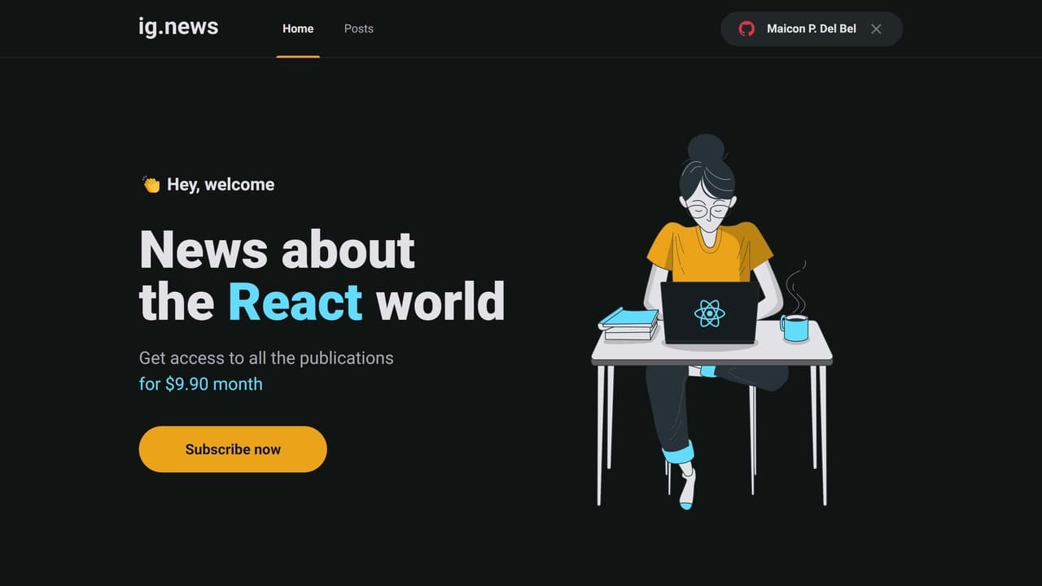Screen dimensions: 1042x586
Task: Click the "Hey, welcome" greeting text
Action: coord(220,184)
